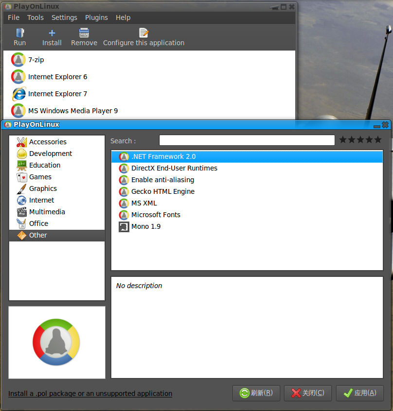393x411 pixels.
Task: Close the PlayOnLinux install dialog
Action: click(x=385, y=125)
